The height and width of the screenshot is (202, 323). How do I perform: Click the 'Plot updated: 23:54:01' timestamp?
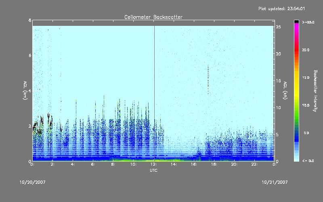pyautogui.click(x=281, y=8)
